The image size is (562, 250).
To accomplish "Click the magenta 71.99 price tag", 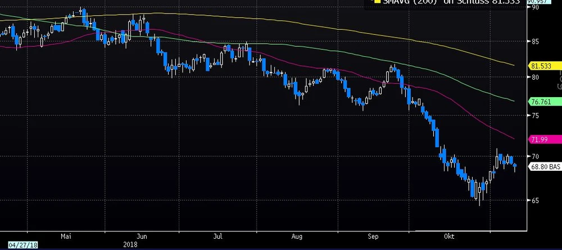I will click(539, 138).
